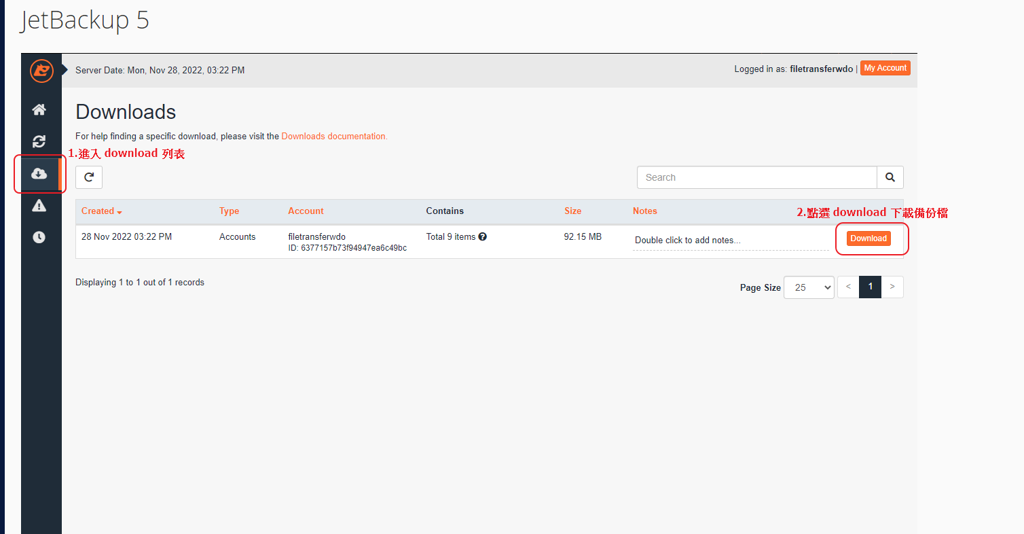The image size is (1024, 534).
Task: Click the help icon beside Total 9 items
Action: (x=482, y=237)
